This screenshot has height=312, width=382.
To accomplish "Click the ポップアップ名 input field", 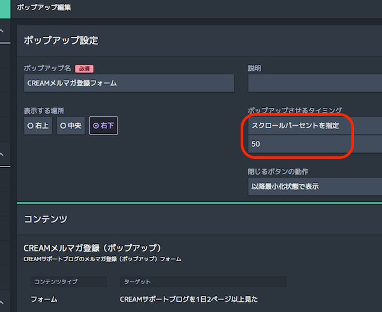I will [x=129, y=83].
